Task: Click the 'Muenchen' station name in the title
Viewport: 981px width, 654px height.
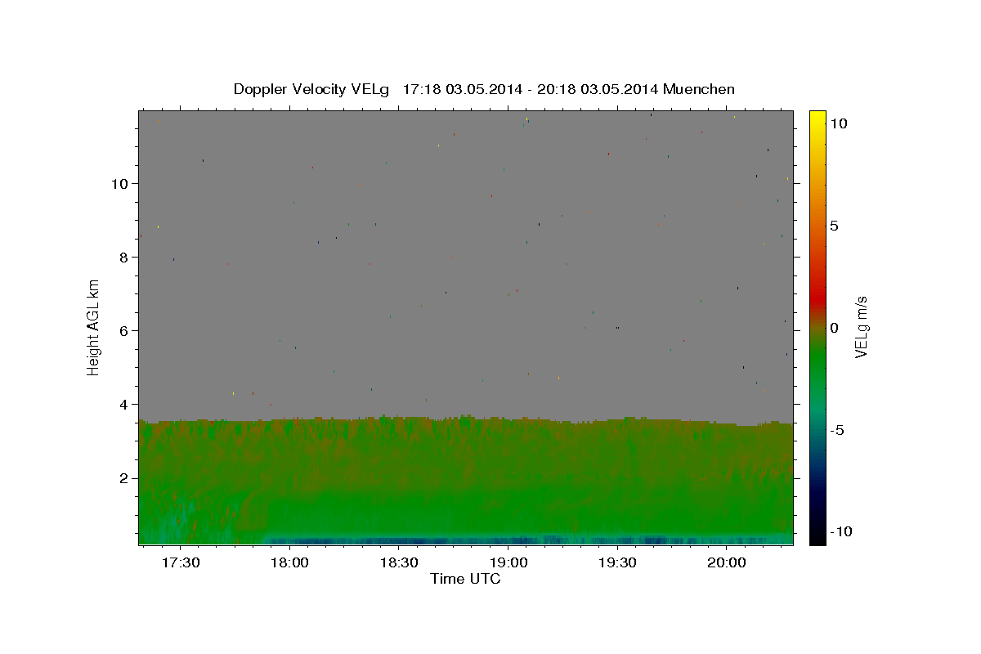Action: point(699,89)
